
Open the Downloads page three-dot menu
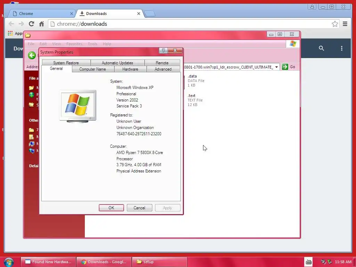click(x=341, y=48)
